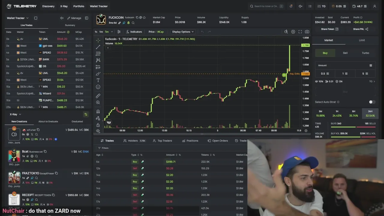Image resolution: width=384 pixels, height=216 pixels.
Task: Open the 48.7 balance menu
Action: tap(360, 6)
